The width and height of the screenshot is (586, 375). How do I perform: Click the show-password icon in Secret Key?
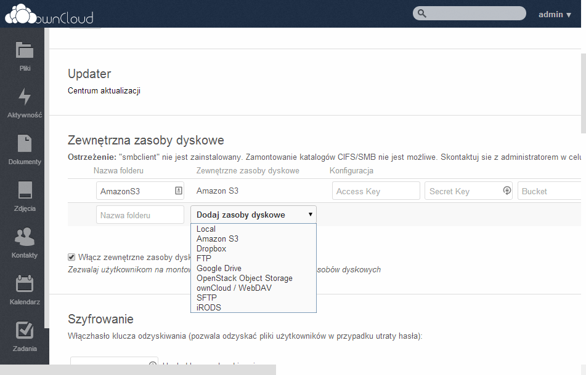click(x=507, y=191)
